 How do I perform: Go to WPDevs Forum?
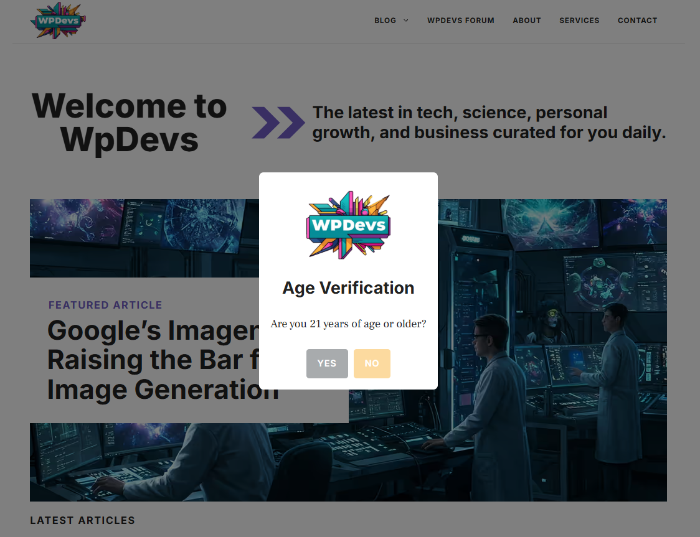(x=461, y=21)
